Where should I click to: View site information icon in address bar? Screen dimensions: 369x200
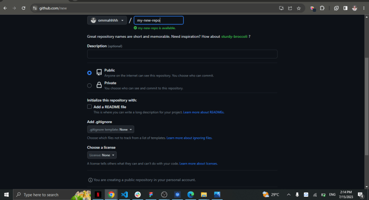click(35, 8)
